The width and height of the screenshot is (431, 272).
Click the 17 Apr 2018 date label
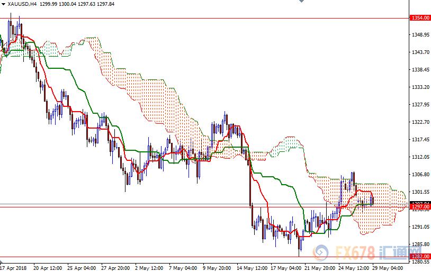[13, 268]
